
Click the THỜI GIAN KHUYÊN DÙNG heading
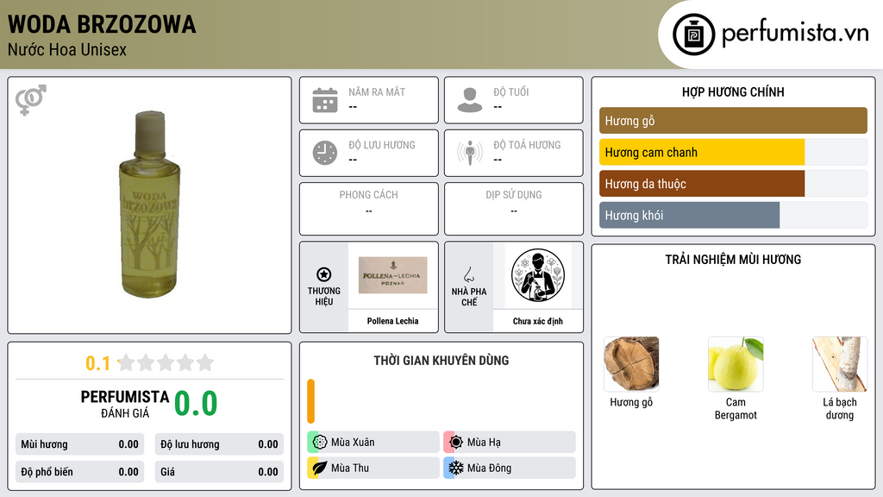click(441, 361)
